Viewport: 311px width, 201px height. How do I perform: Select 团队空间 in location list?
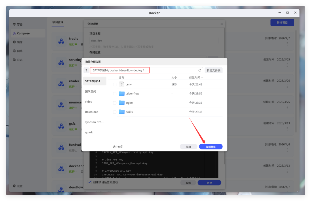[95, 91]
